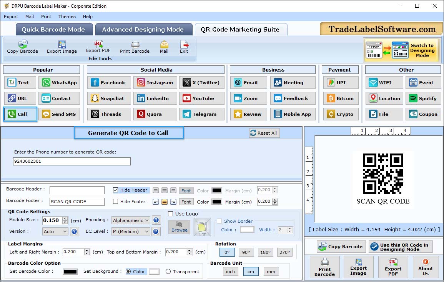The height and width of the screenshot is (282, 444).
Task: Select the Coupon QR code type
Action: (x=423, y=114)
